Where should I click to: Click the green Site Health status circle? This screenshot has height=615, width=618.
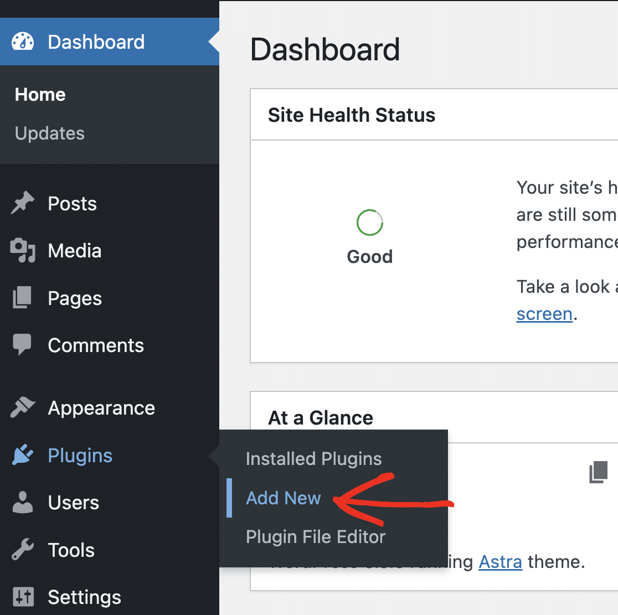pos(370,223)
